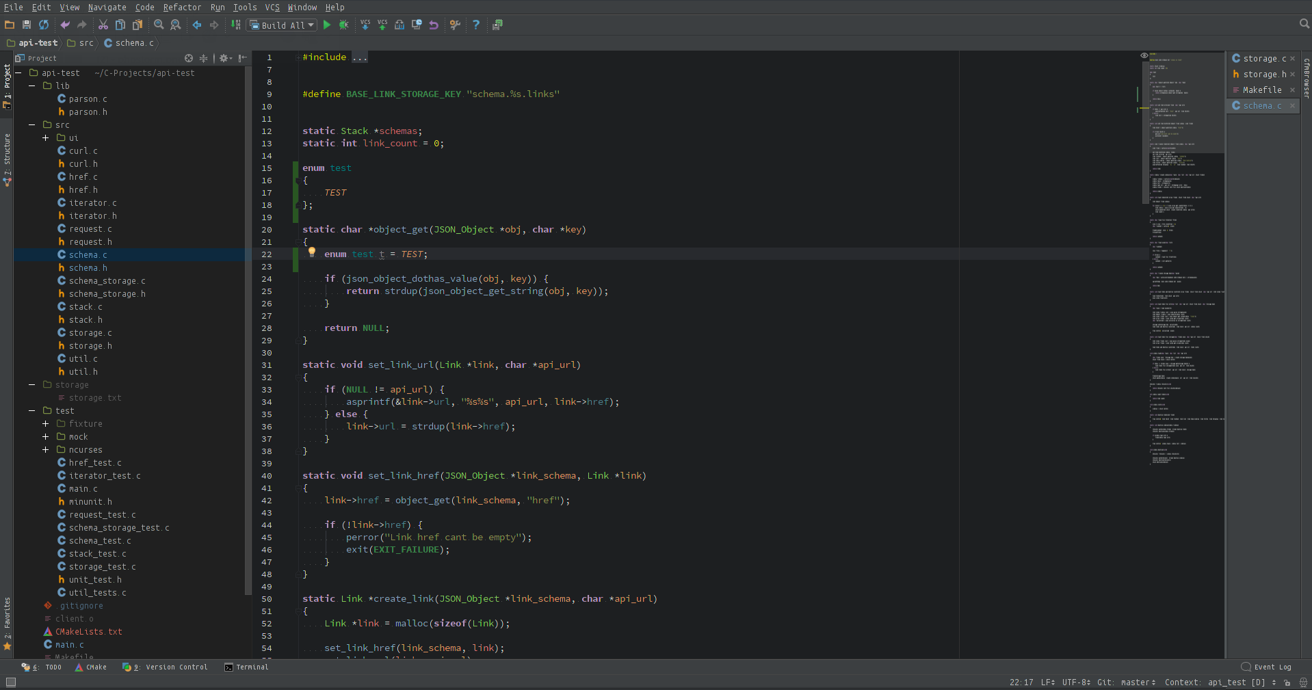
Task: Expand the fixture folder in the tree
Action: (46, 424)
